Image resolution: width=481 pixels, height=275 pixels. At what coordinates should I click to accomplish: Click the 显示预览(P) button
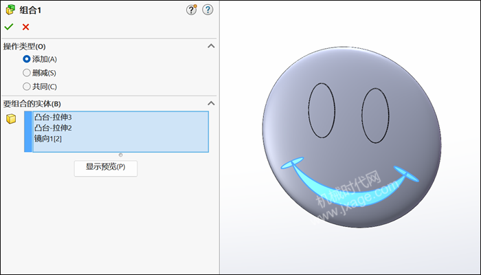(x=106, y=168)
